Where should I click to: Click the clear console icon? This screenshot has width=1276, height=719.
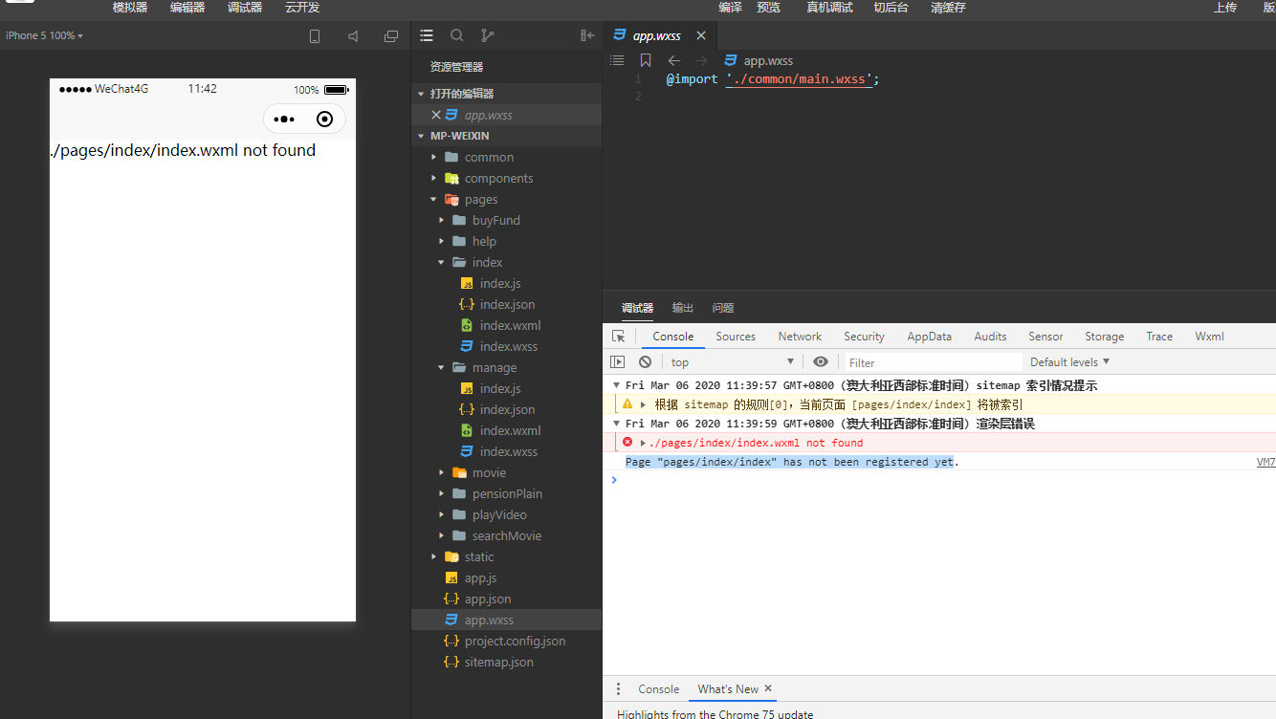[x=646, y=362]
